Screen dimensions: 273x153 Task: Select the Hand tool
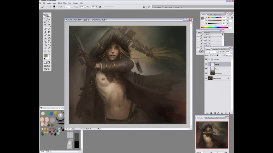(x=45, y=51)
